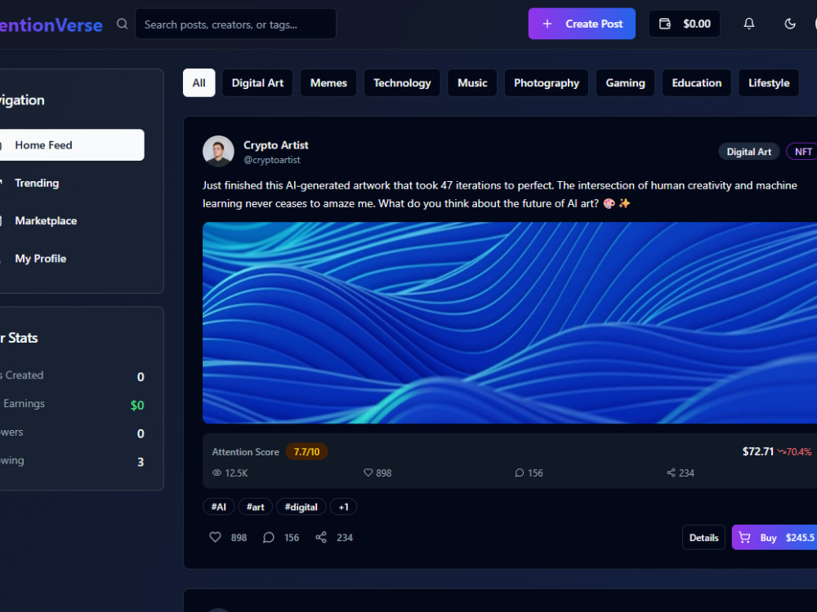Click the NFT badge on post

(x=802, y=152)
